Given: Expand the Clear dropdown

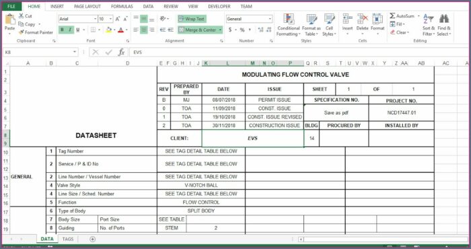Looking at the screenshot, I should click(x=408, y=32).
